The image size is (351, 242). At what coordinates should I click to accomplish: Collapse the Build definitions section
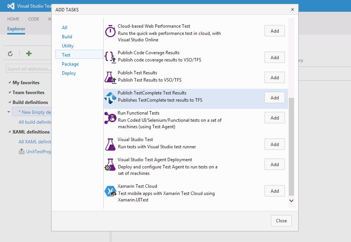click(9, 102)
